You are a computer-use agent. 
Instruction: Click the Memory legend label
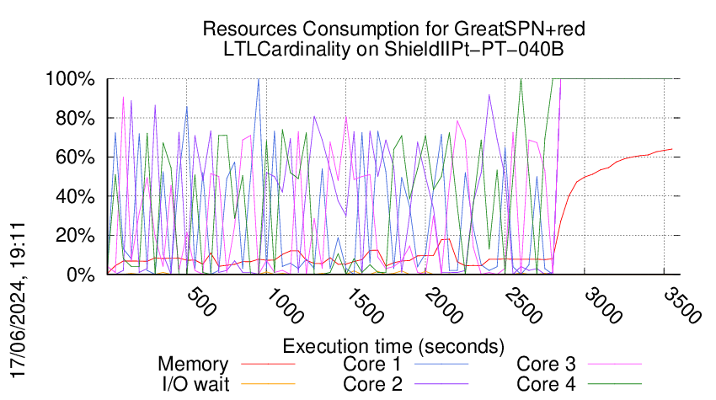tap(193, 365)
